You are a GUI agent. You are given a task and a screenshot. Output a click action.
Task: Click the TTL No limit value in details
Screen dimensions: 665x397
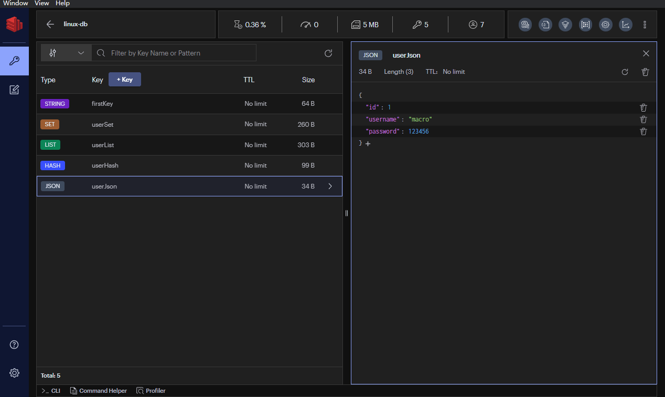(454, 72)
